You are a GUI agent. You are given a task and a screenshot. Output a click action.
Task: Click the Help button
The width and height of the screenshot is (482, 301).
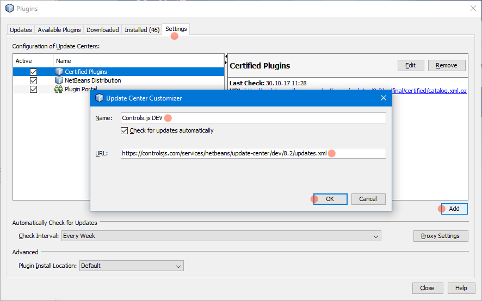461,288
